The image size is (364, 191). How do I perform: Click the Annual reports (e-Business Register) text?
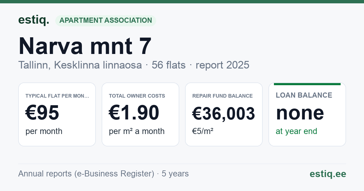coord(86,174)
